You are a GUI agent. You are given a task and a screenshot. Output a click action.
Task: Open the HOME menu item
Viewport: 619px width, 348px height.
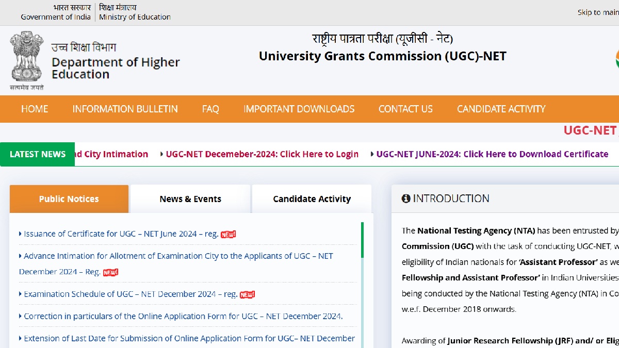click(x=35, y=109)
